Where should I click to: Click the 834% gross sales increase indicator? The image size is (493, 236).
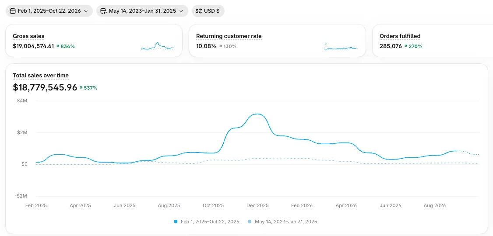(65, 46)
